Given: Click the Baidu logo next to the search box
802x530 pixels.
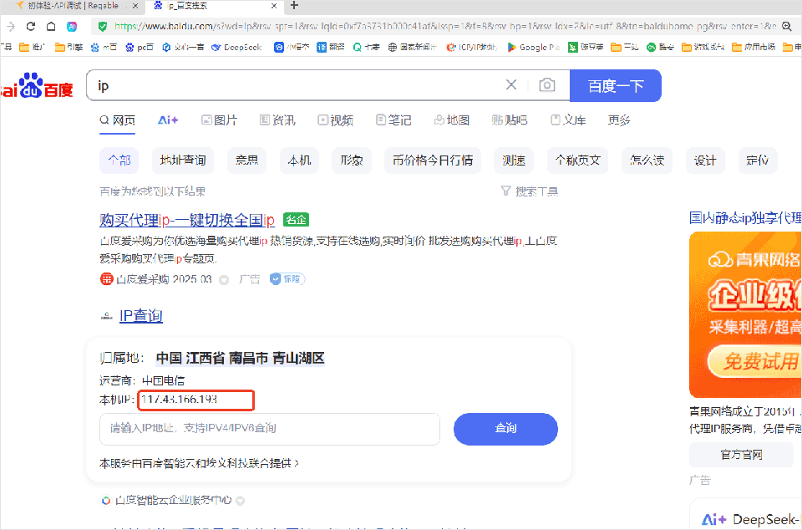Looking at the screenshot, I should click(33, 85).
